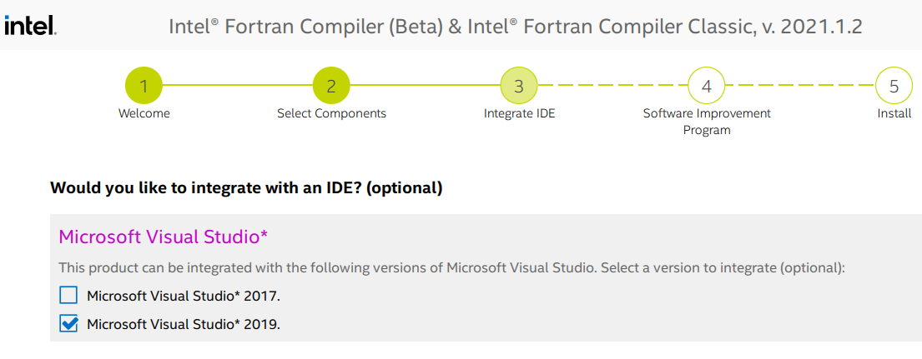
Task: Click the step 5 circle
Action: tap(894, 86)
